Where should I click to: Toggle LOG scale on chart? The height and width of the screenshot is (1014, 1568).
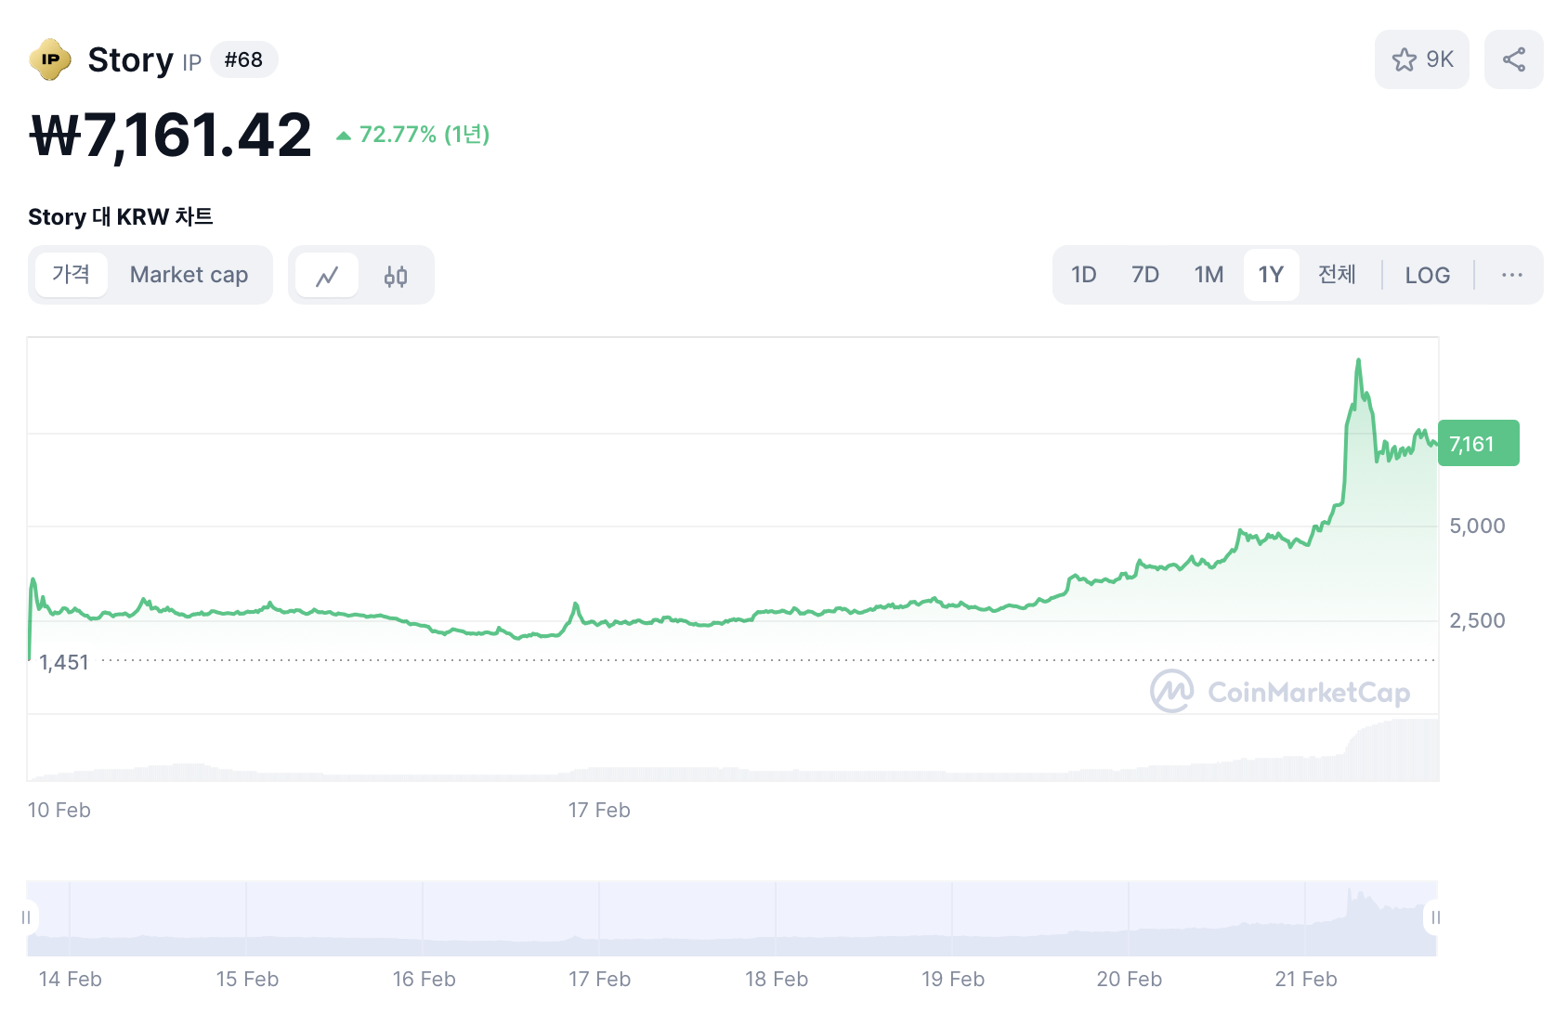[x=1427, y=275]
